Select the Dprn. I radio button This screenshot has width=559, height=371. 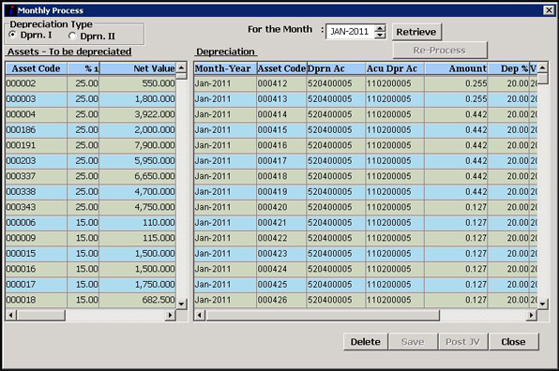tap(13, 35)
